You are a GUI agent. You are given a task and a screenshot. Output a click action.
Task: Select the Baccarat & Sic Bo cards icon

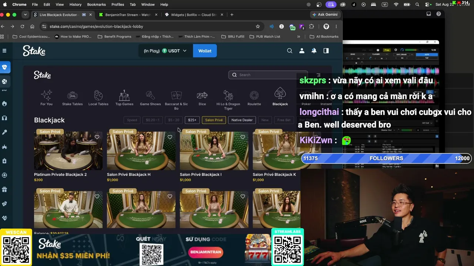tap(176, 95)
